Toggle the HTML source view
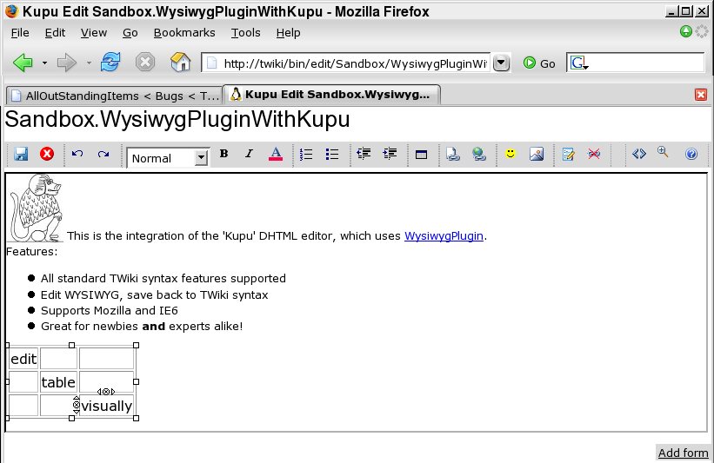 (639, 154)
